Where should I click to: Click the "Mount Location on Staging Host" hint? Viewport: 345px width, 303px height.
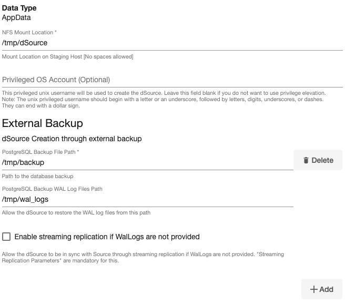click(67, 56)
